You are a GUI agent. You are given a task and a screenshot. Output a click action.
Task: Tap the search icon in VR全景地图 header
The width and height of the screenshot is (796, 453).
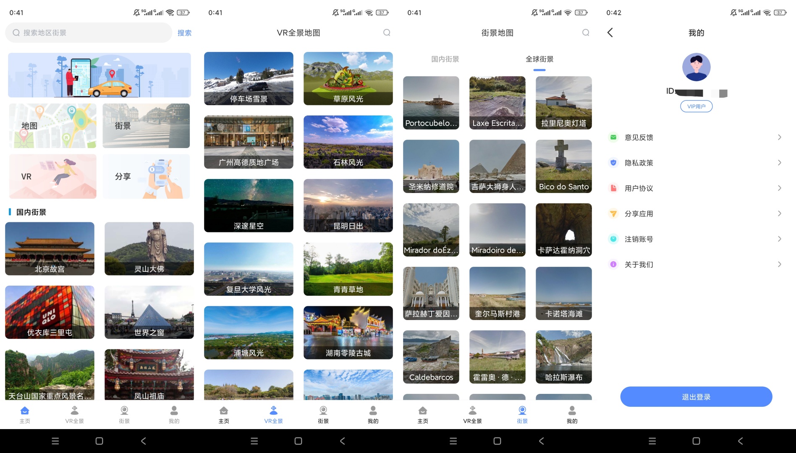pyautogui.click(x=387, y=33)
